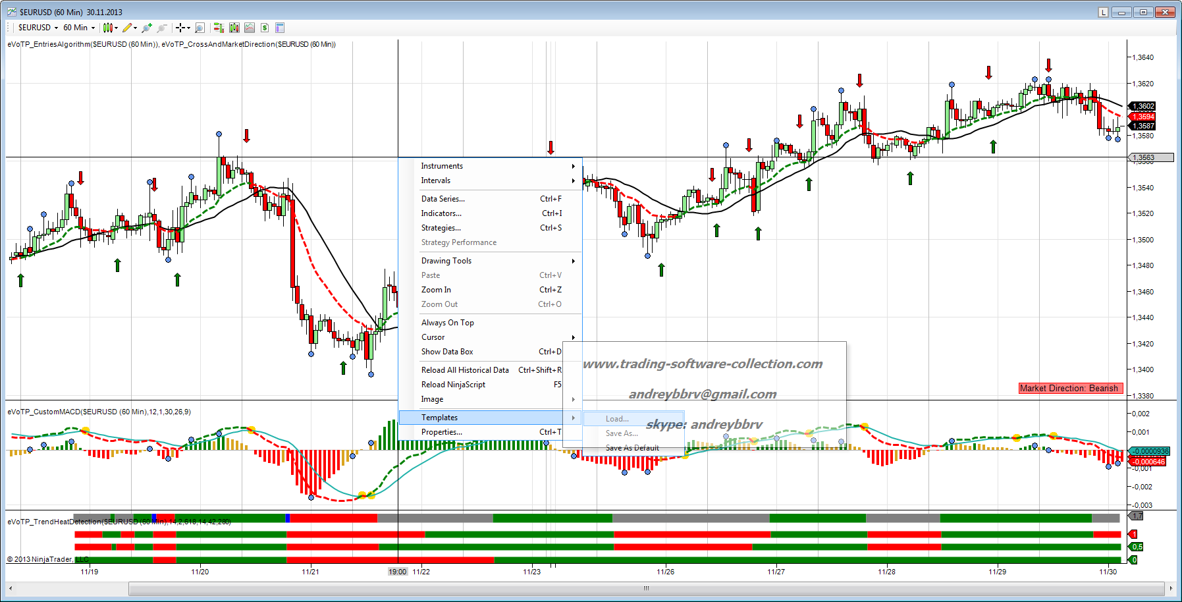
Task: Select the crosshair cursor toolbar icon
Action: 180,28
